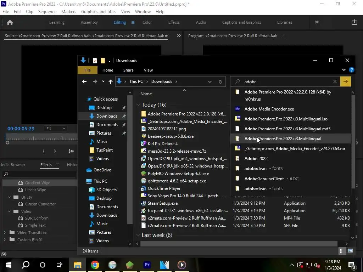Collapse the Last week (6) group
This screenshot has width=363, height=272.
point(138,235)
